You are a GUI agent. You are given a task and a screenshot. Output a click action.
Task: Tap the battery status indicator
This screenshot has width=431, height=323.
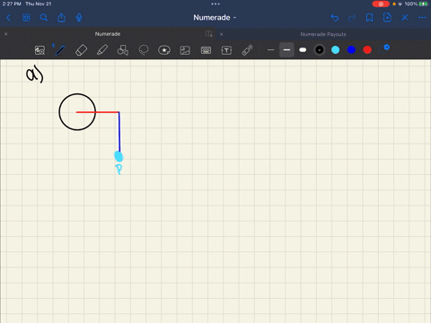click(x=423, y=4)
